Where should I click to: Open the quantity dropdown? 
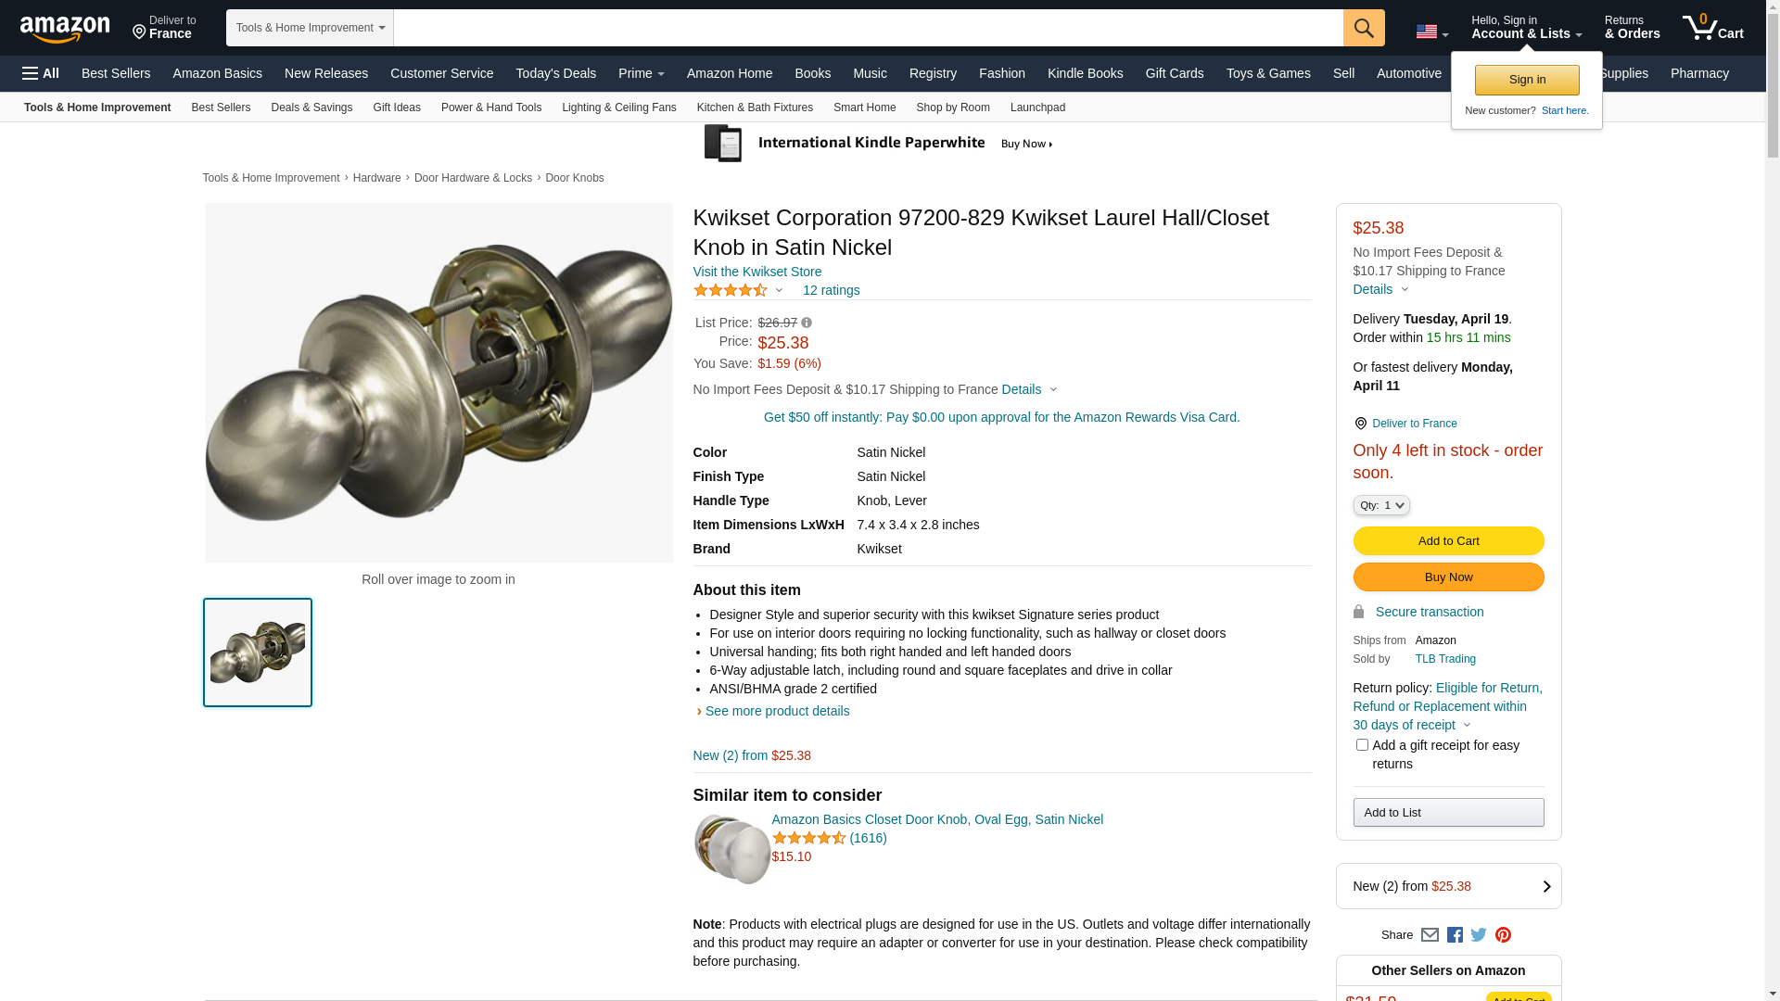pos(1381,505)
